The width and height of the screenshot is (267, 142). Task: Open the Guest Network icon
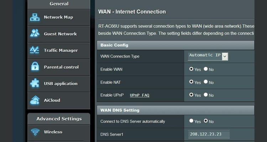[35, 33]
